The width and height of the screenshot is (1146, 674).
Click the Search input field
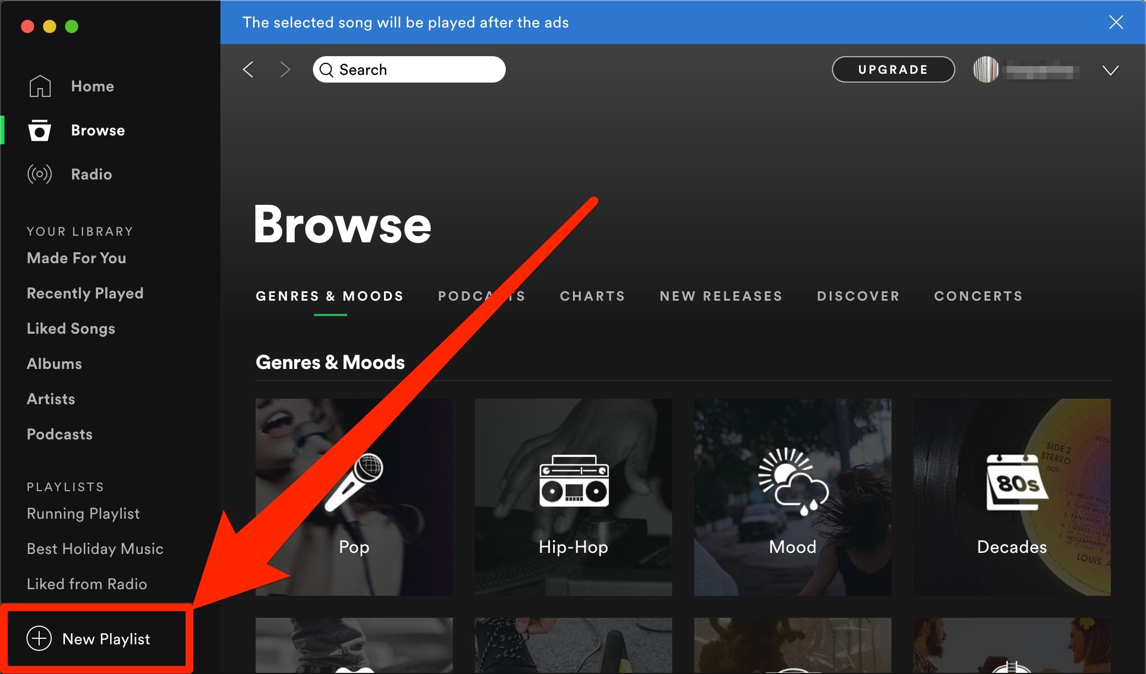[x=409, y=69]
